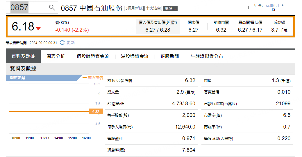Click the 每股派息(人民幣) value 0.220

tap(284, 138)
